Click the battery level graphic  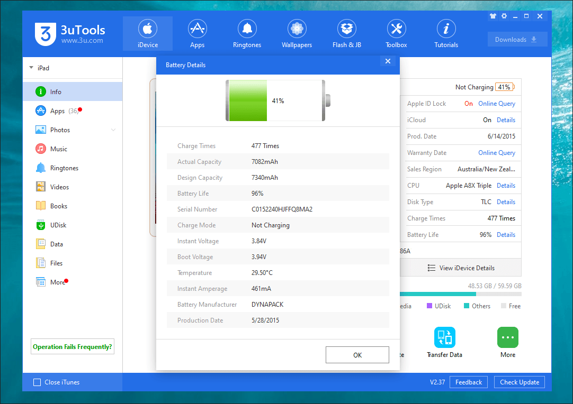coord(277,100)
